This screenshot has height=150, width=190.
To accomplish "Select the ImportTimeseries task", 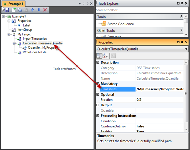I will (x=35, y=39).
